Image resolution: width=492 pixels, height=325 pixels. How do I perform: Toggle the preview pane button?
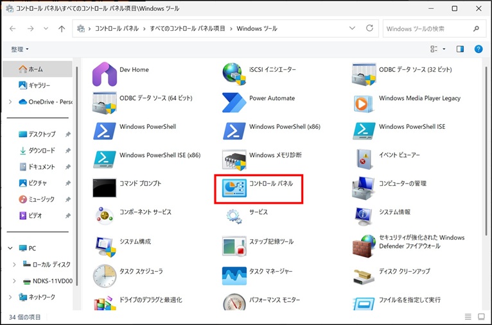click(460, 49)
